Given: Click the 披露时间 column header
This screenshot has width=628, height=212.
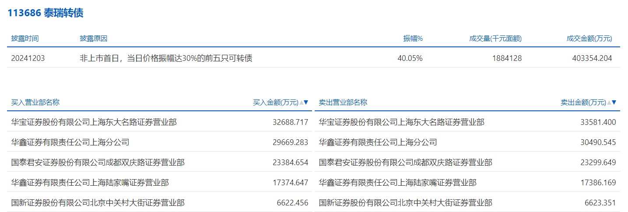Looking at the screenshot, I should pos(25,39).
